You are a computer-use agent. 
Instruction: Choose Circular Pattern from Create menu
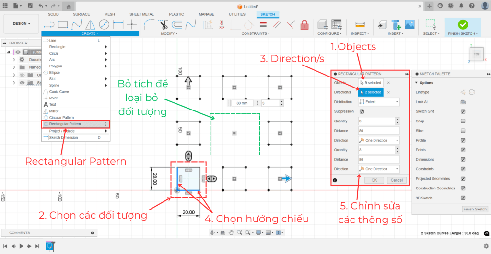[x=61, y=117]
